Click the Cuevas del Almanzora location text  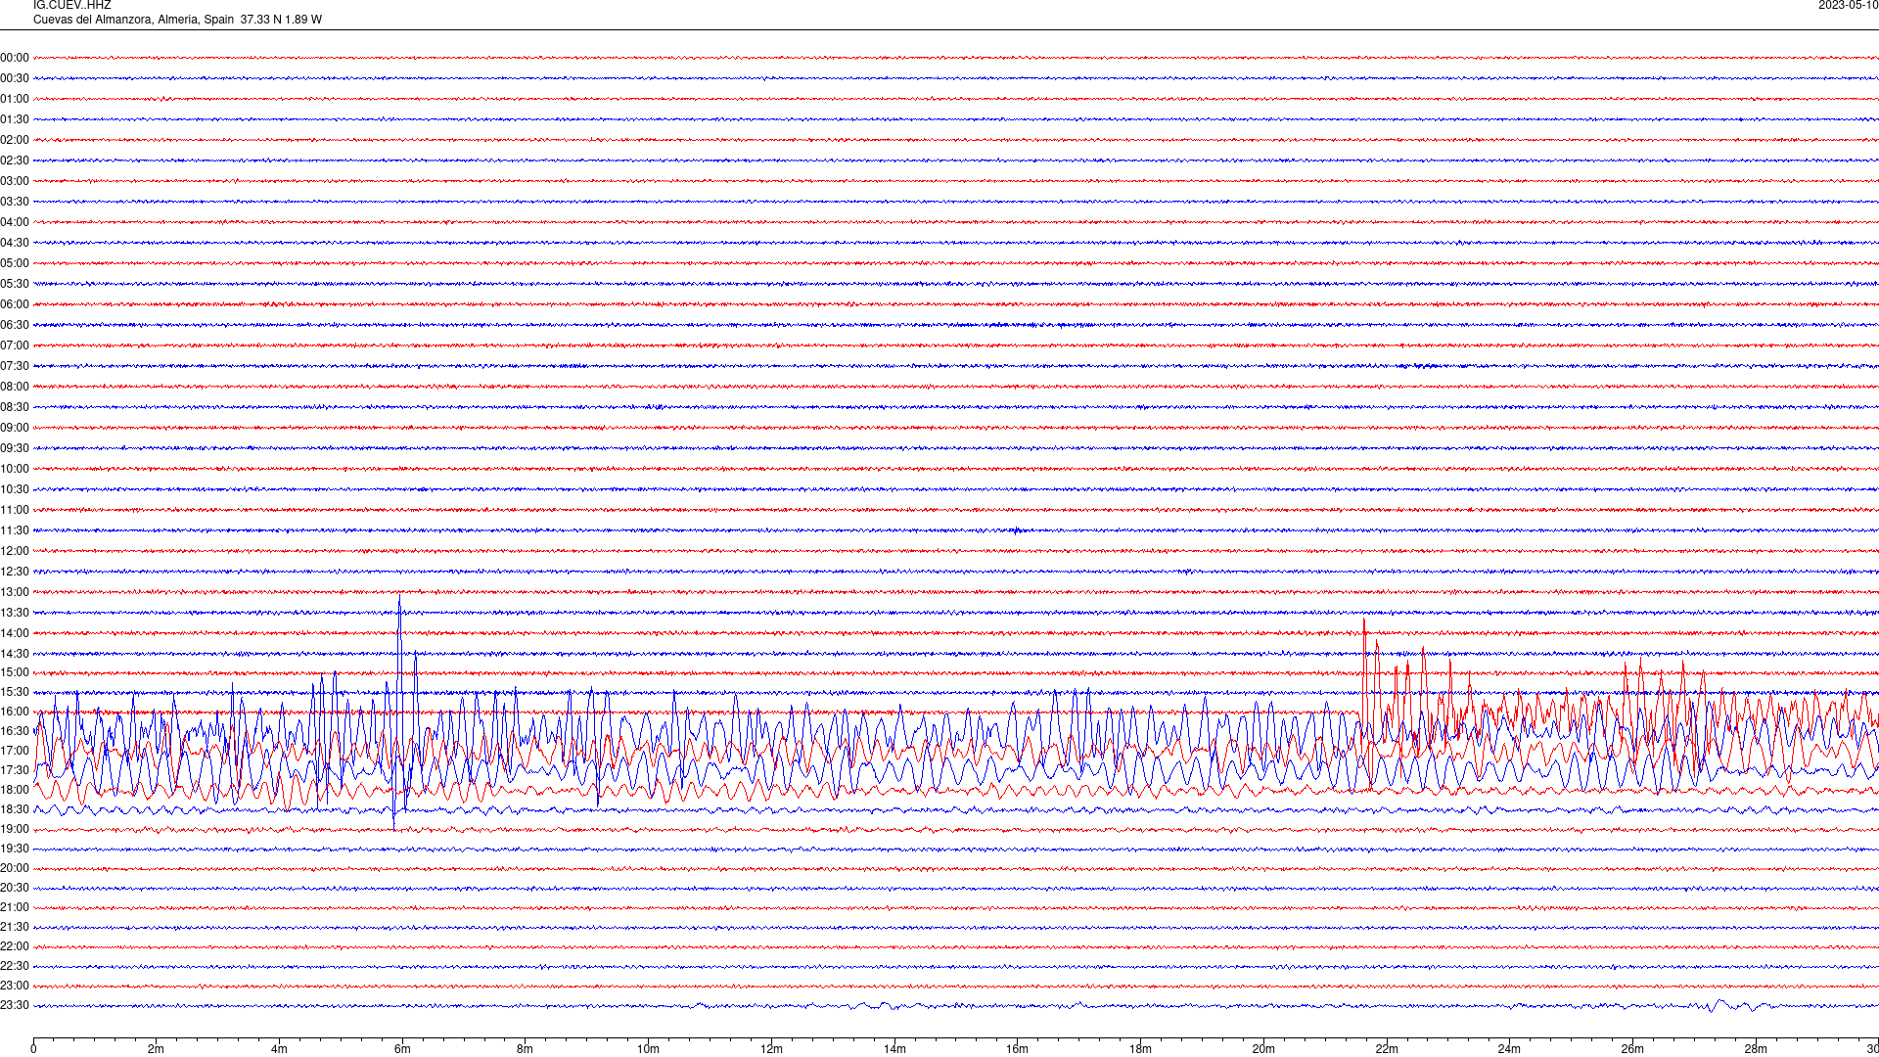[x=177, y=20]
